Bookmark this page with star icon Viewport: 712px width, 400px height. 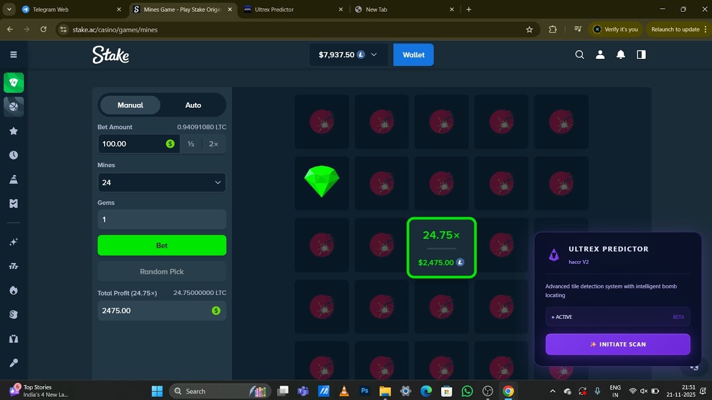tap(529, 29)
